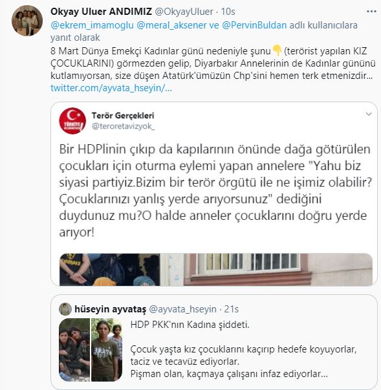Image resolution: width=381 pixels, height=390 pixels.
Task: Click Okyay Uluer profile avatar
Action: tap(27, 21)
